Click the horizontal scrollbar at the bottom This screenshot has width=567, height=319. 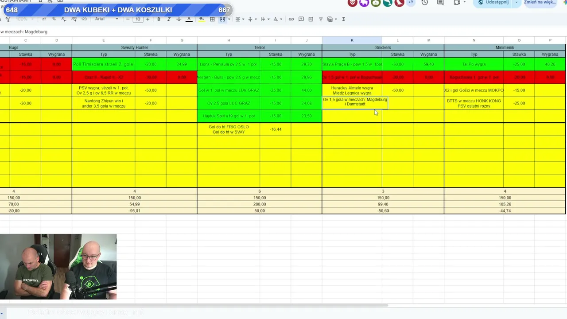[194, 305]
